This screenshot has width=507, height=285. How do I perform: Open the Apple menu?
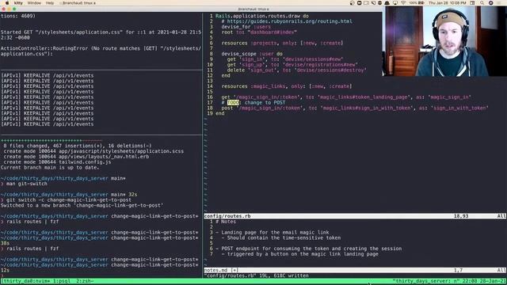[x=7, y=3]
